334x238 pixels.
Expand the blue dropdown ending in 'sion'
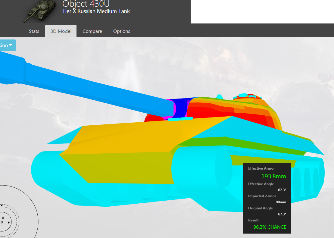tap(8, 45)
